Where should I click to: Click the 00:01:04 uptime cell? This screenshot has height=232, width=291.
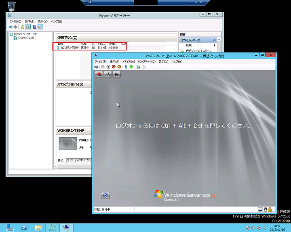point(114,48)
